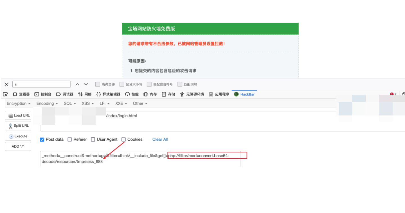Expand the XXE dropdown
Image resolution: width=405 pixels, height=213 pixels.
tap(121, 103)
